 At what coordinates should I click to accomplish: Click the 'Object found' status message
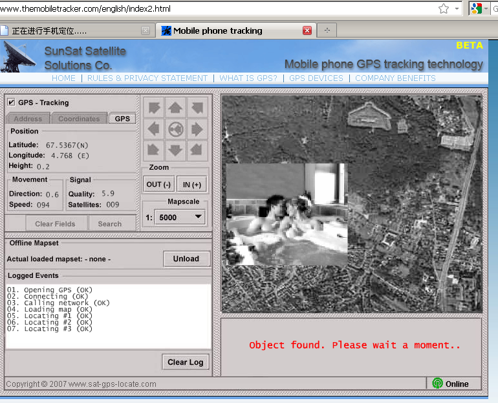point(355,345)
